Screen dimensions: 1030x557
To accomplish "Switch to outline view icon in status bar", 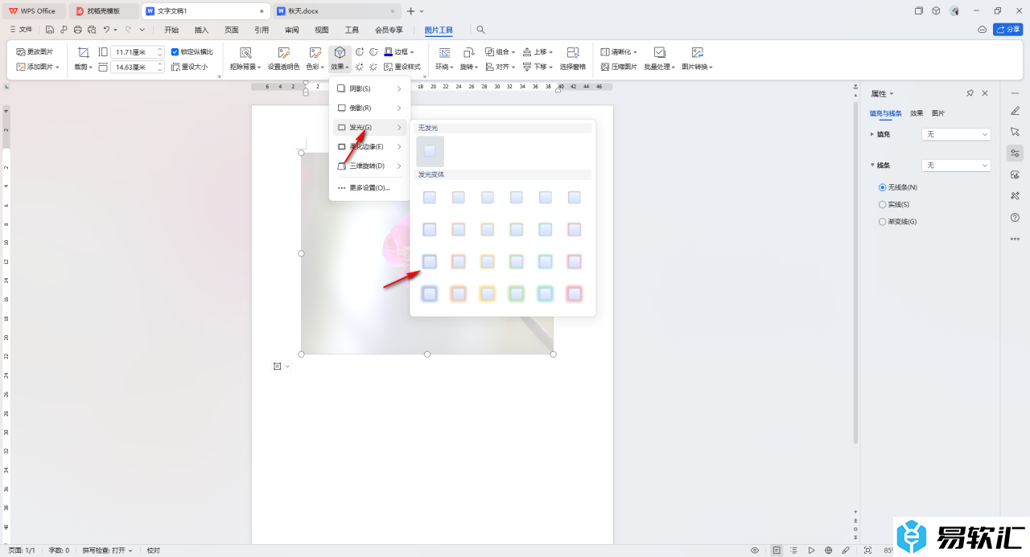I will pos(793,551).
